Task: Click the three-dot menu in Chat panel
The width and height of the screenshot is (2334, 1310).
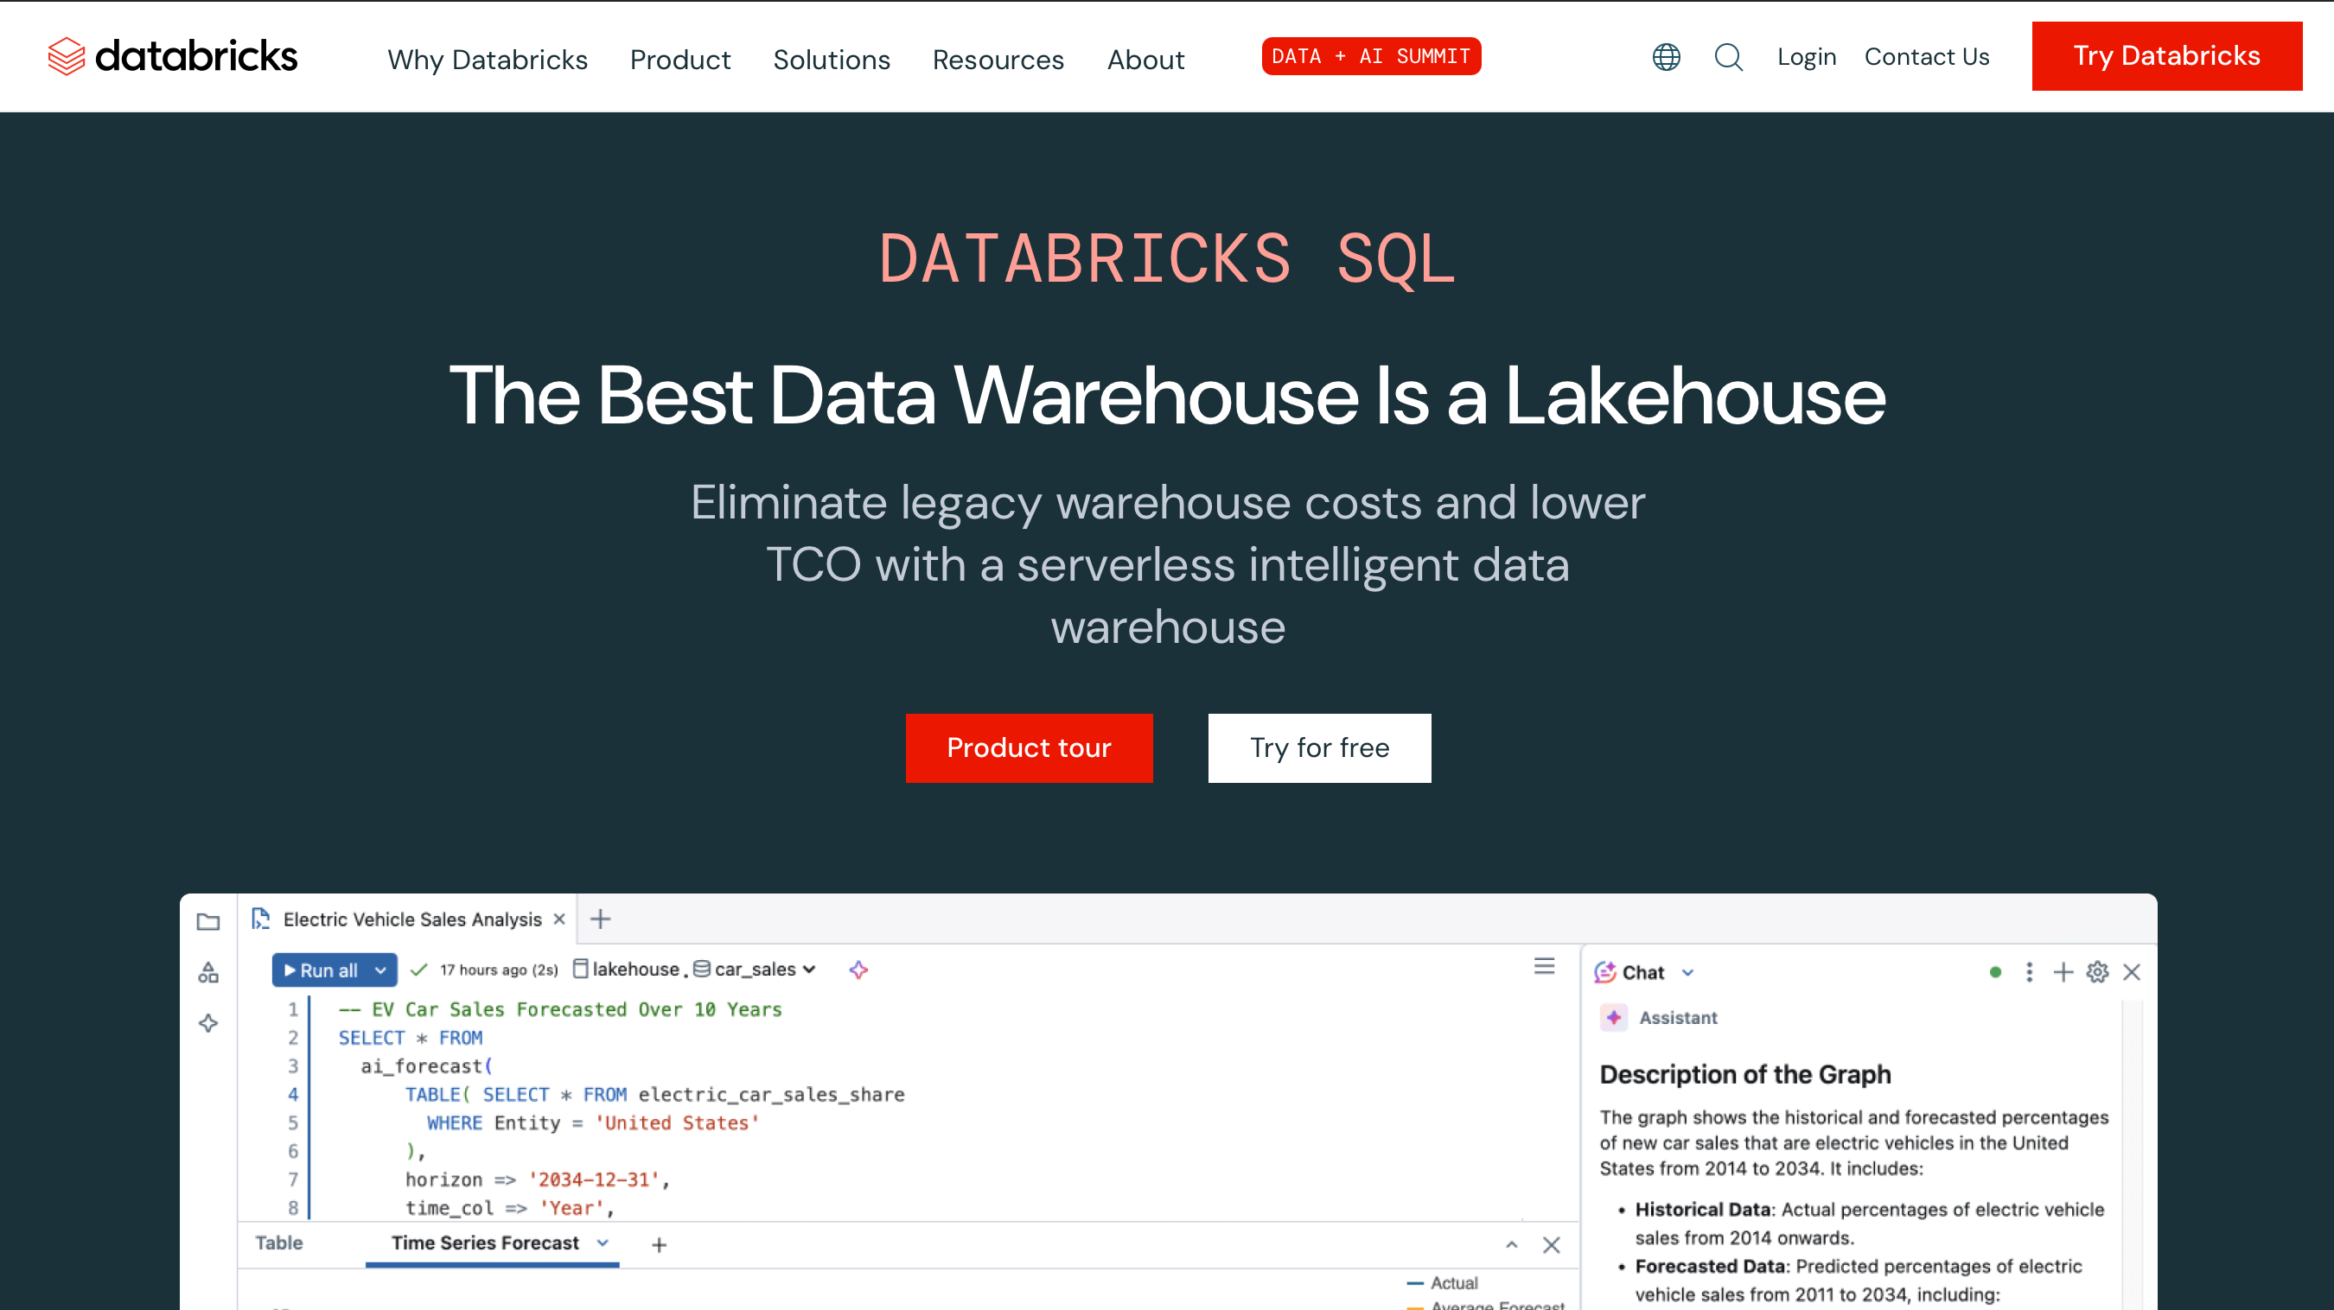Action: click(x=2029, y=972)
